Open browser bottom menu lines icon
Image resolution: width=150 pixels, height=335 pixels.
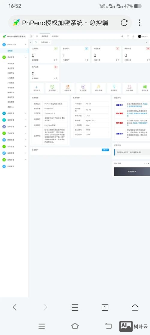[x=75, y=307]
